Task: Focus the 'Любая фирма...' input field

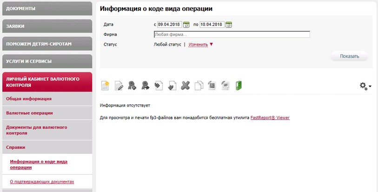Action: click(x=232, y=34)
